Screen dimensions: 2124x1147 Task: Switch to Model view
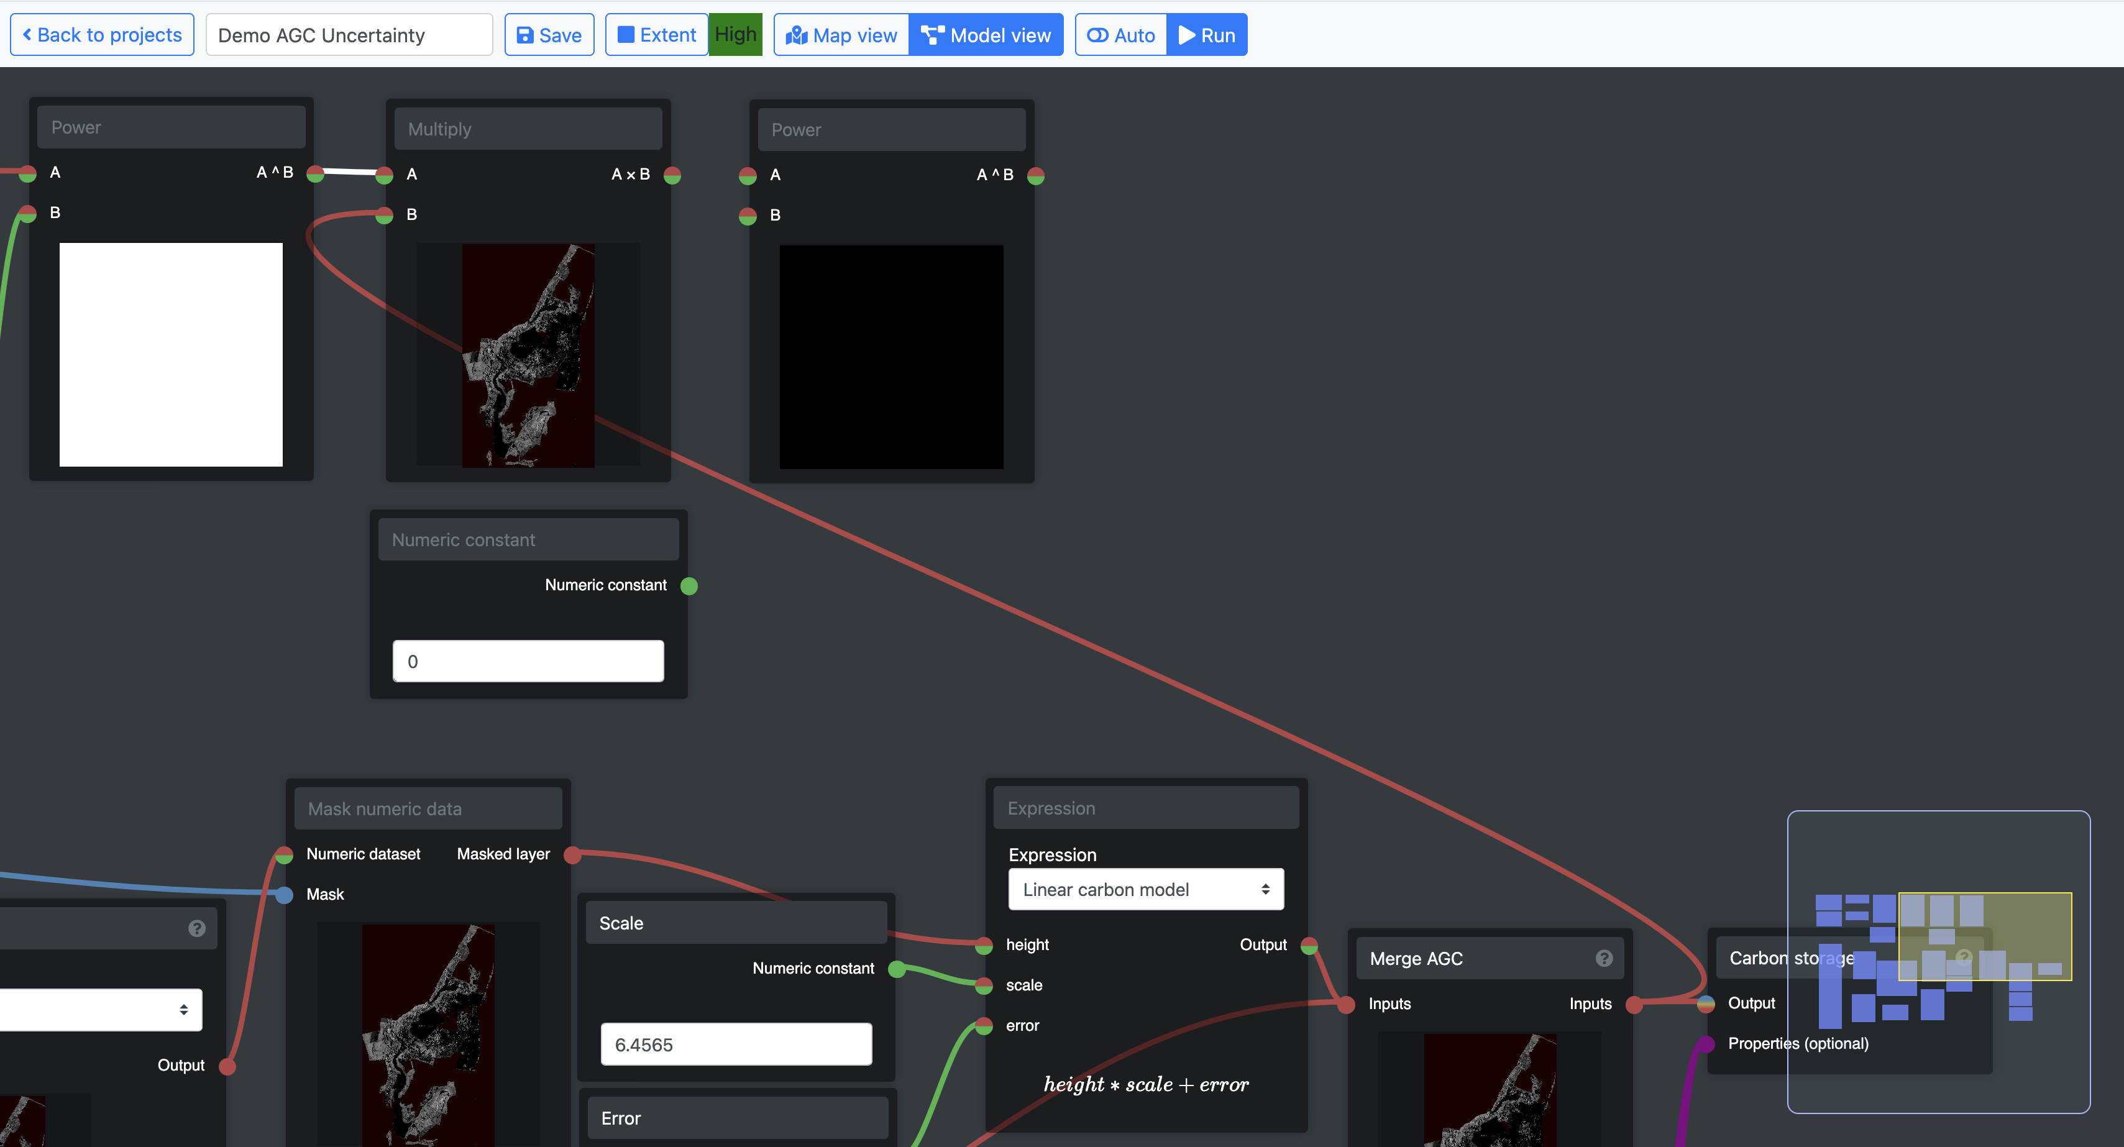pos(986,35)
